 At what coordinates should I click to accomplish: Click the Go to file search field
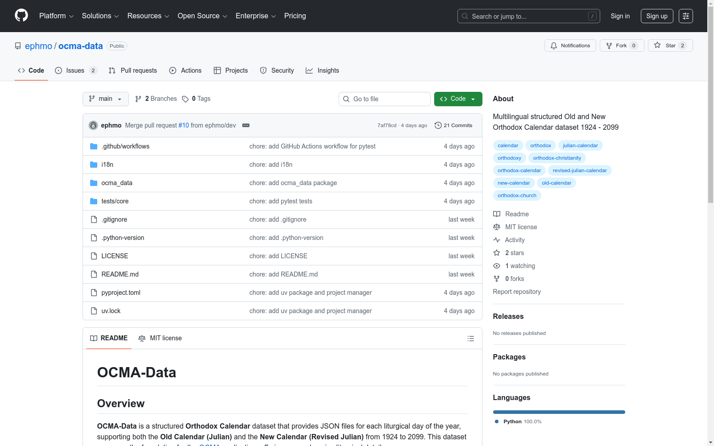pyautogui.click(x=385, y=99)
